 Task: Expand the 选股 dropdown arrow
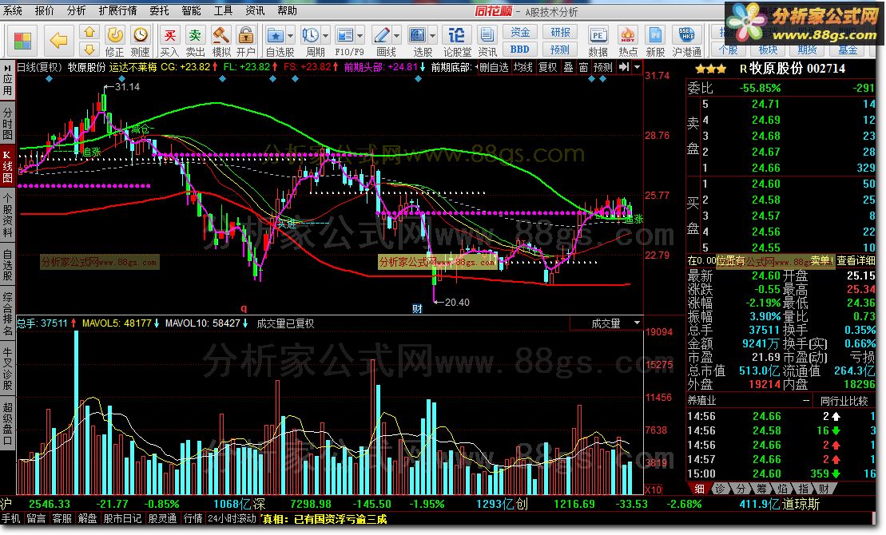pos(433,36)
